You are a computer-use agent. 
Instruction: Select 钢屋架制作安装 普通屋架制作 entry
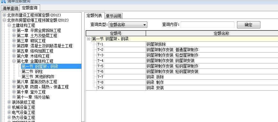pyautogui.click(x=172, y=50)
